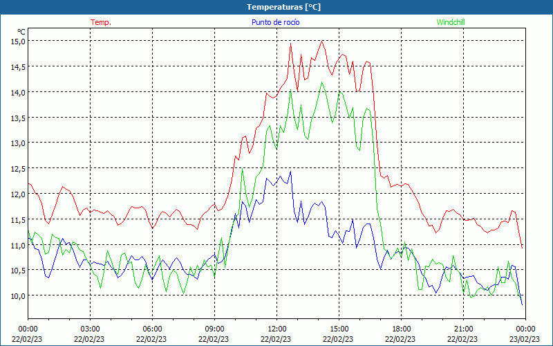The width and height of the screenshot is (553, 346).
Task: Click the 15:00 time axis label
Action: click(x=339, y=329)
